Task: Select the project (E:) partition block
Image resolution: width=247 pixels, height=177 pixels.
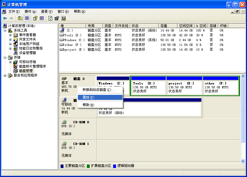Action: tap(184, 86)
